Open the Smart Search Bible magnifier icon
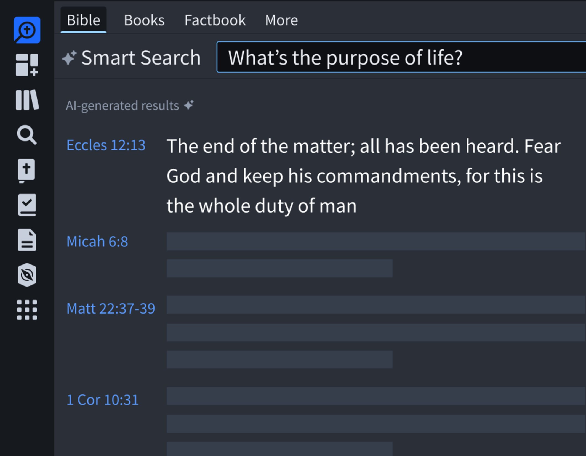Viewport: 586px width, 456px height. click(27, 30)
